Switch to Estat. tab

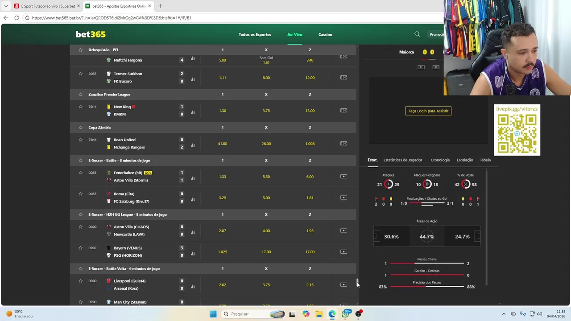372,160
